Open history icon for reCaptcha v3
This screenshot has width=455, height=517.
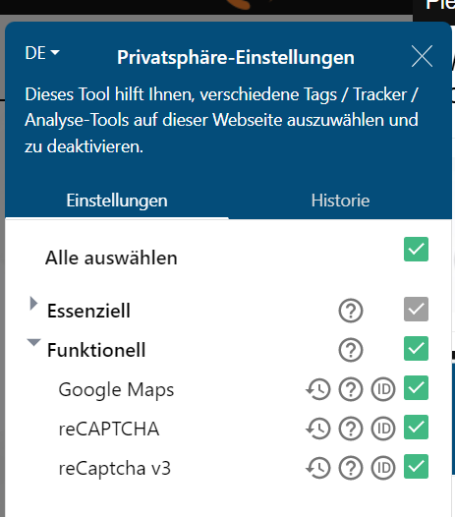point(317,468)
